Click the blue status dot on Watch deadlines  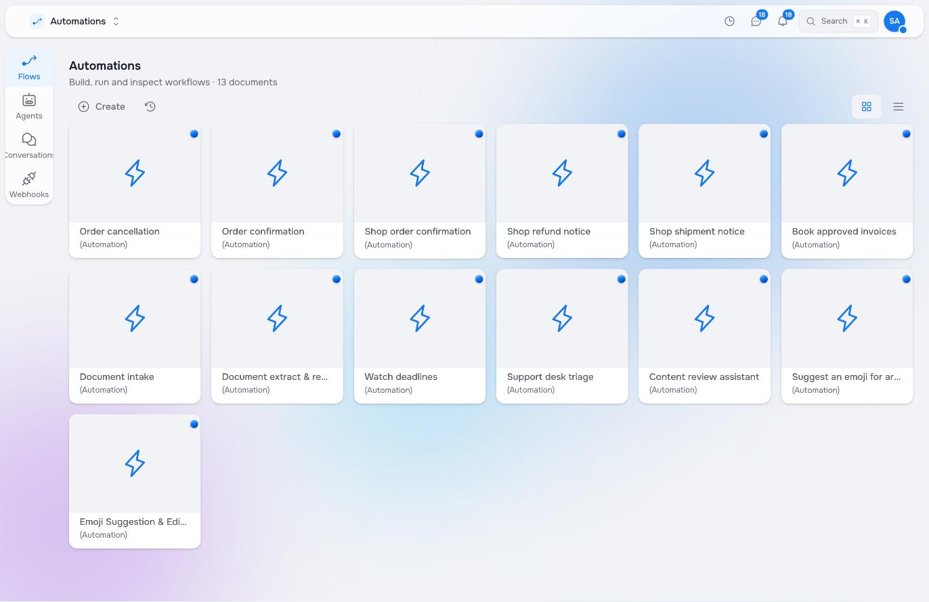(x=479, y=279)
